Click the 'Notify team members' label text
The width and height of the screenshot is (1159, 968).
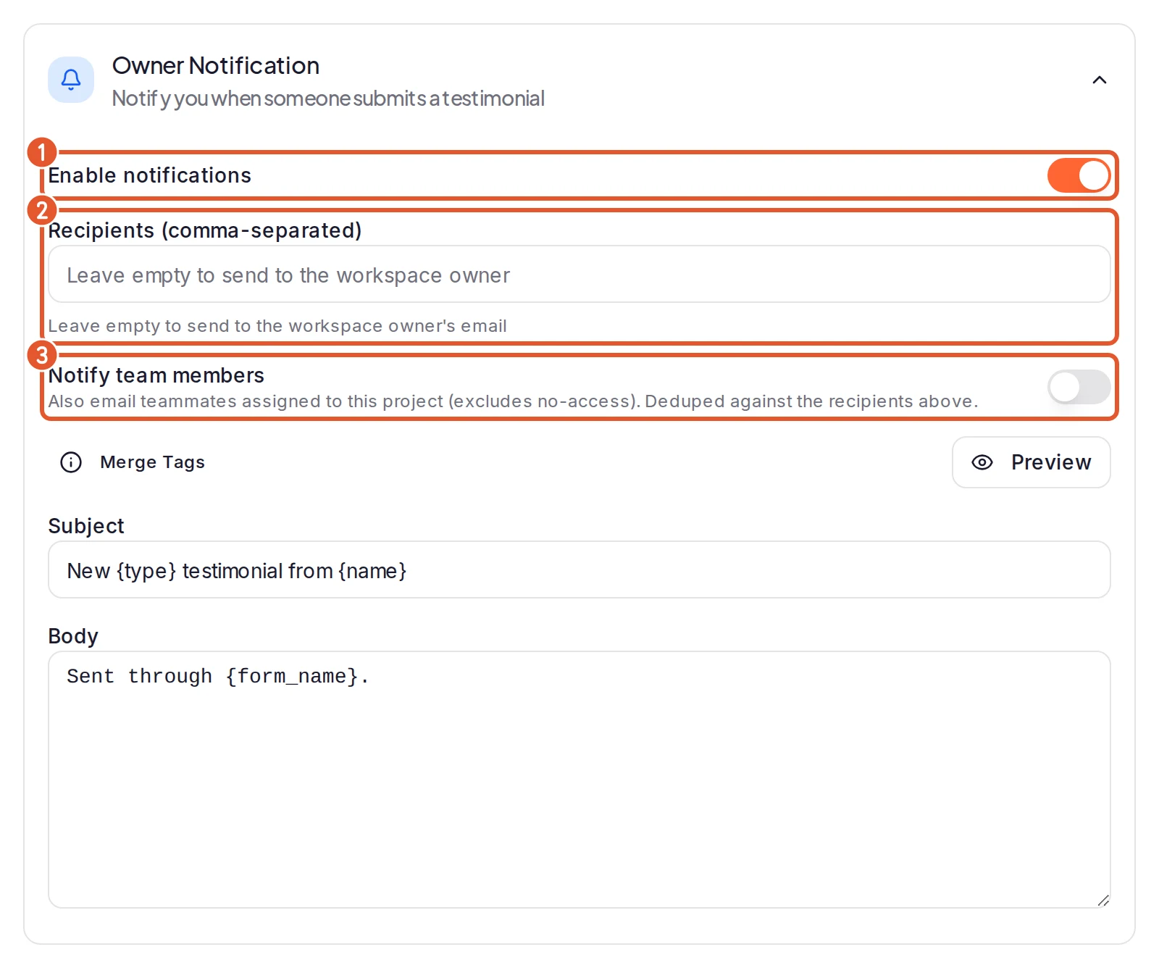[x=156, y=375]
